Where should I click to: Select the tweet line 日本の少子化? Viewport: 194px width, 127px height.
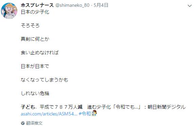35,12
